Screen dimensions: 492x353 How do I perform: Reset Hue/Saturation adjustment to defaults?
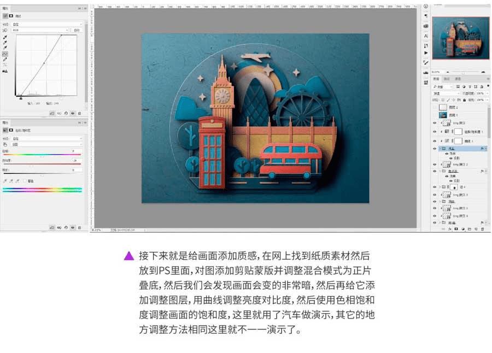click(x=66, y=227)
